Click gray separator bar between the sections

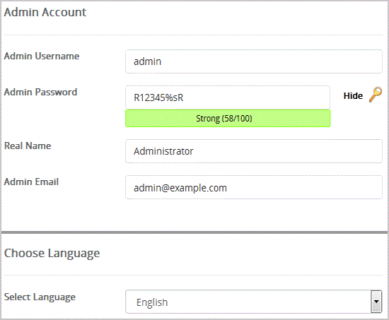(194, 232)
